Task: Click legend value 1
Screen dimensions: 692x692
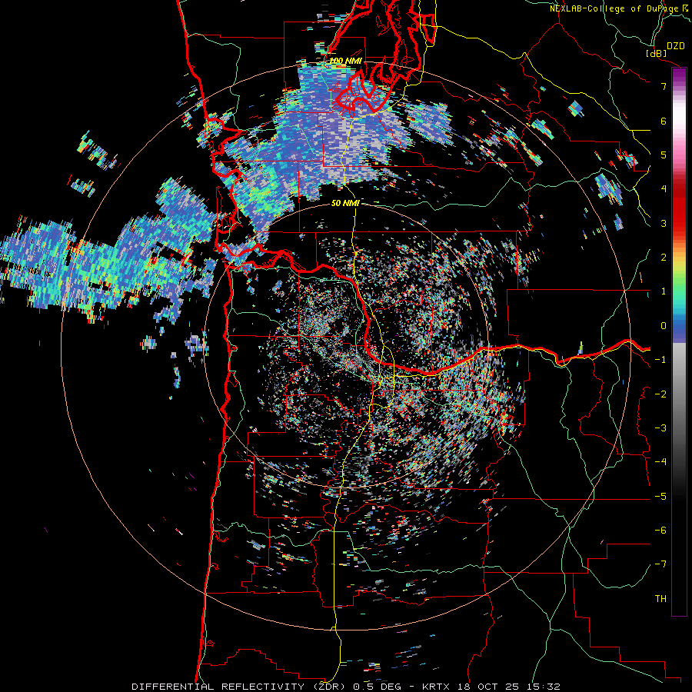Action: coord(664,291)
